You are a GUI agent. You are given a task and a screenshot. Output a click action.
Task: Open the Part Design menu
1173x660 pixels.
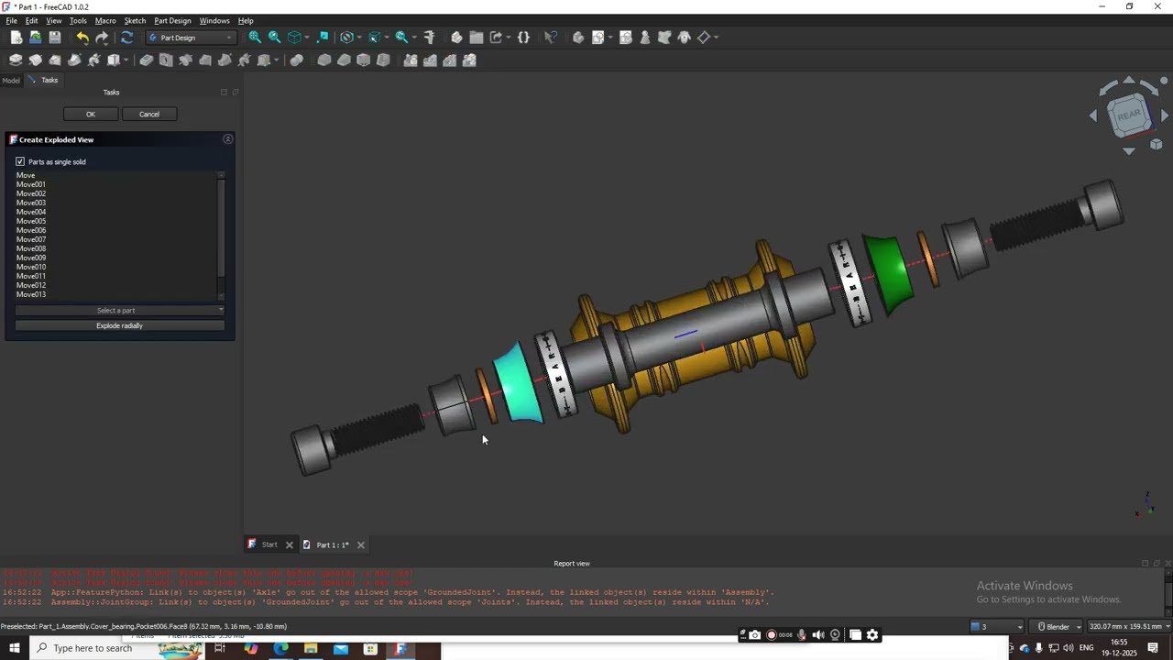click(172, 20)
